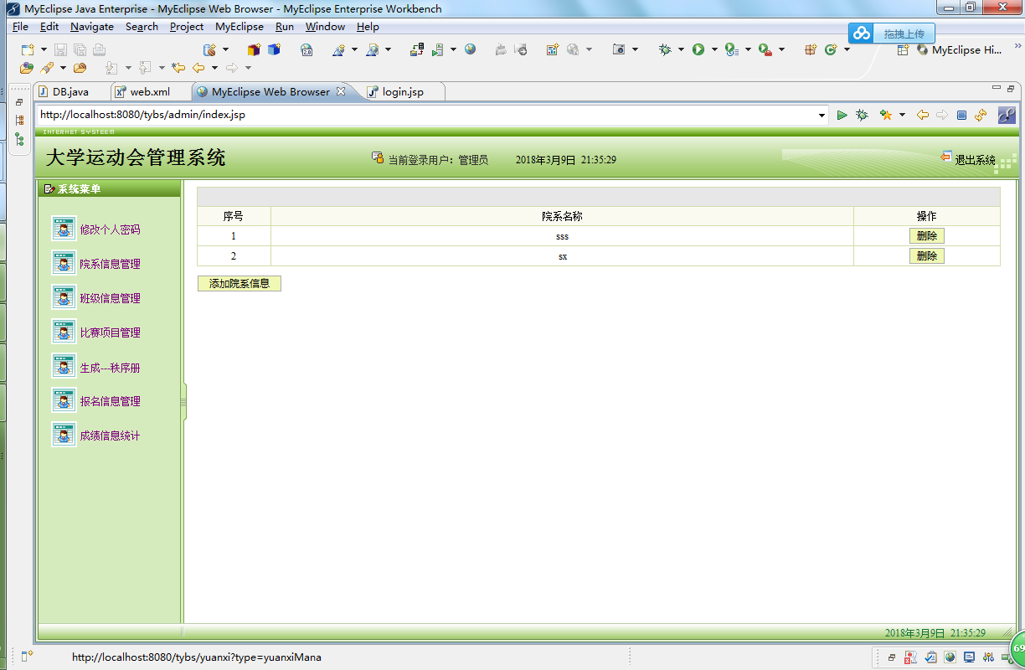This screenshot has height=670, width=1025.
Task: Delete the sx department row
Action: click(927, 256)
